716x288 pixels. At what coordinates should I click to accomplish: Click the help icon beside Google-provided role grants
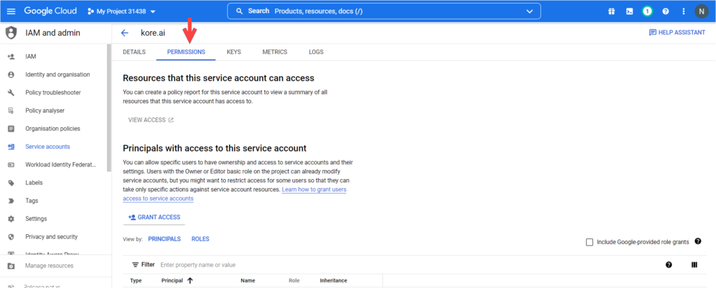(698, 241)
